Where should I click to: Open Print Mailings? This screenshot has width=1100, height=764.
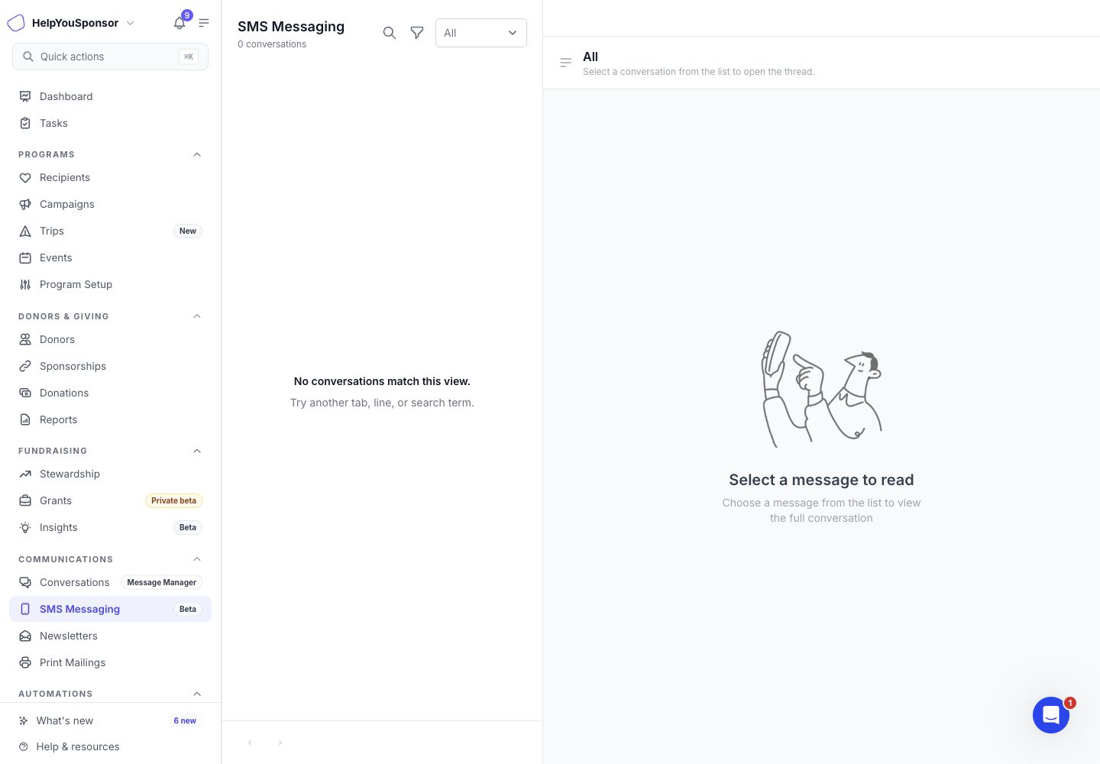(110, 662)
